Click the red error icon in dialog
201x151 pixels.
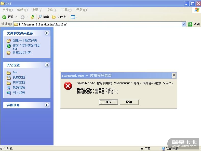click(68, 86)
